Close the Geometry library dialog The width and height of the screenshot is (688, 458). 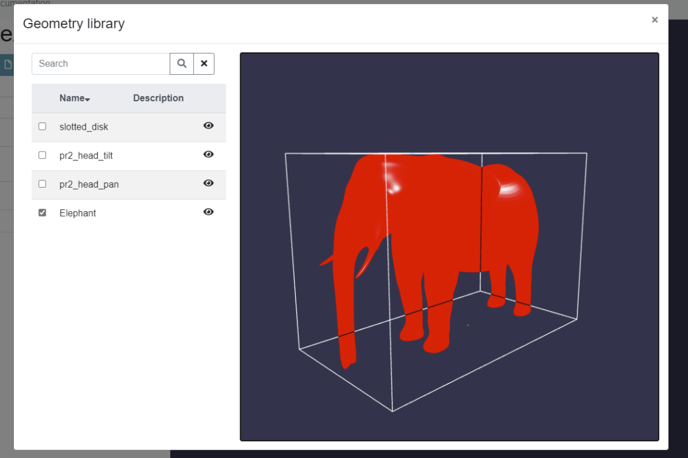coord(654,19)
